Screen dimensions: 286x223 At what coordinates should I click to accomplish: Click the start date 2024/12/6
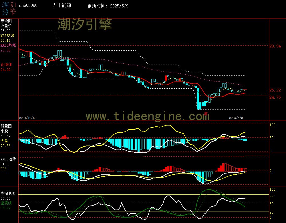point(27,118)
